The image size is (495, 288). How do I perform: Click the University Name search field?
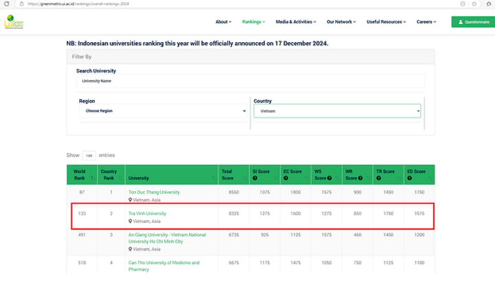pos(251,81)
